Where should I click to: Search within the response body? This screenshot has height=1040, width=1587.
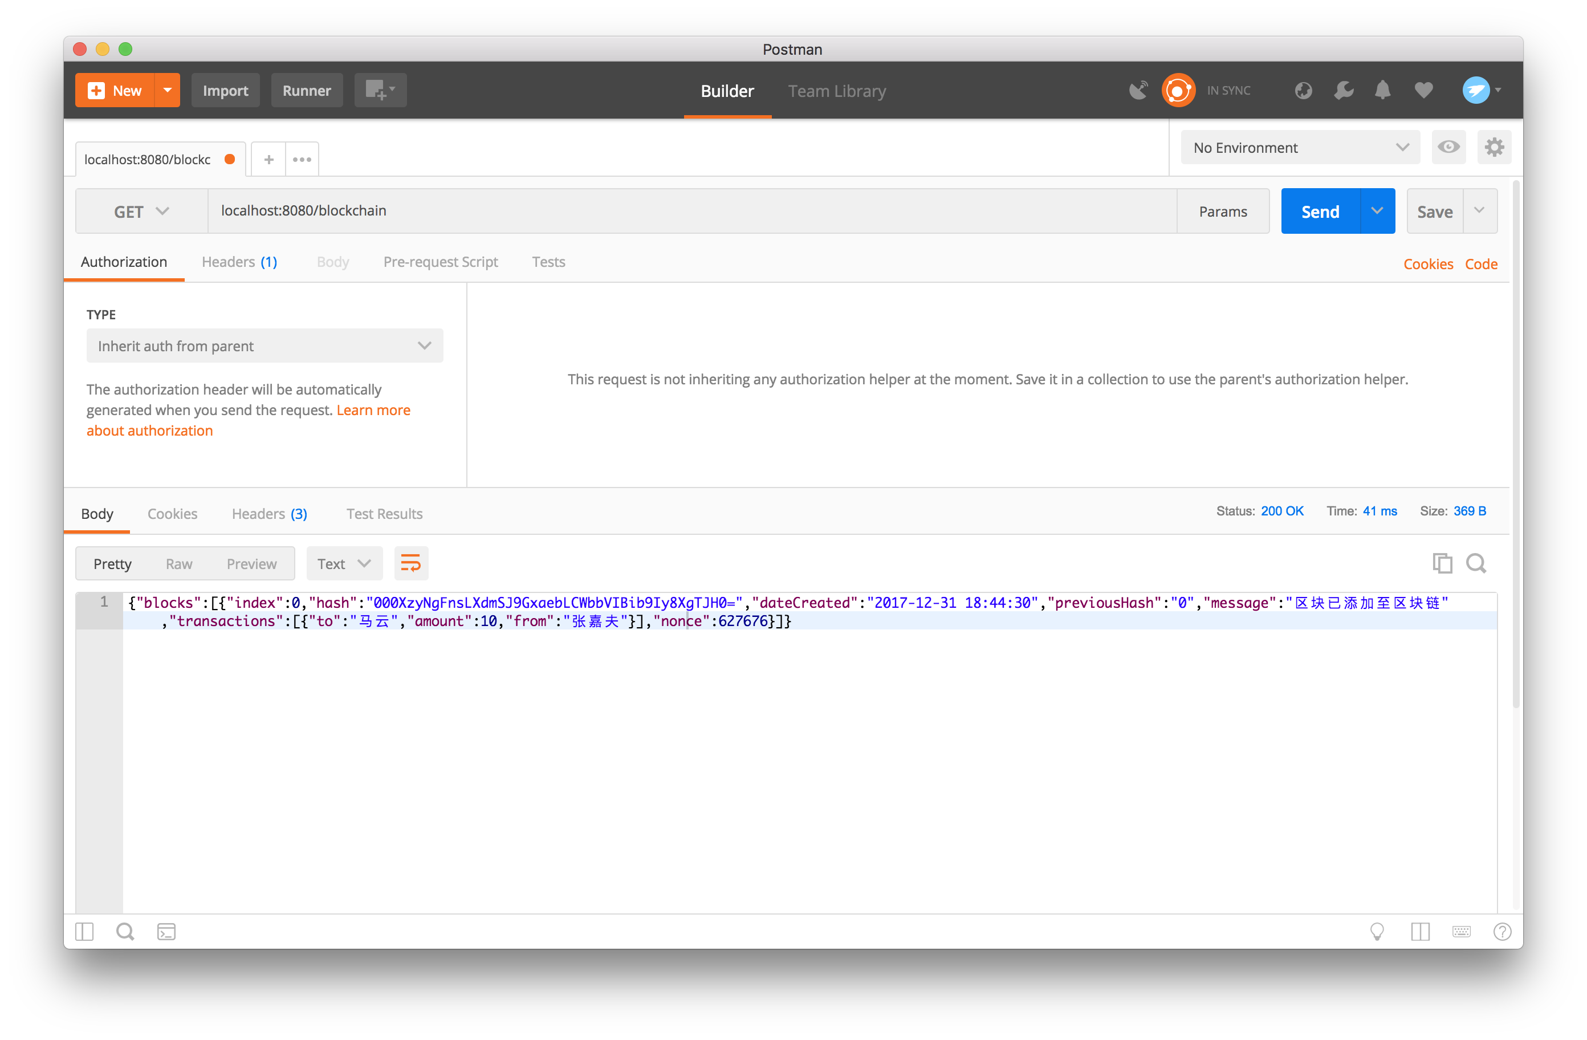tap(1476, 564)
